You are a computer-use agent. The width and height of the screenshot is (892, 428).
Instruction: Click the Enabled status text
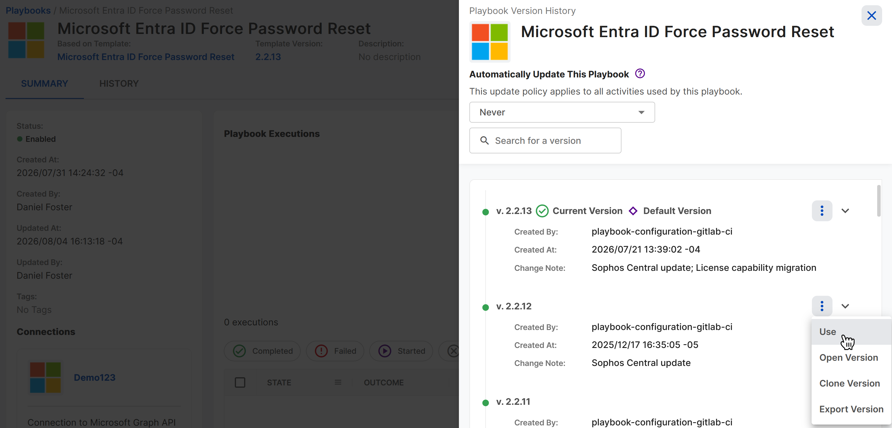point(41,139)
